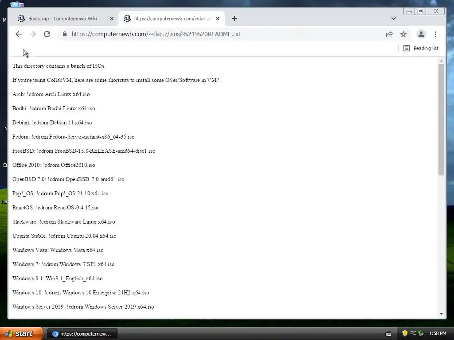Click the scrollbar down arrow

pyautogui.click(x=441, y=314)
